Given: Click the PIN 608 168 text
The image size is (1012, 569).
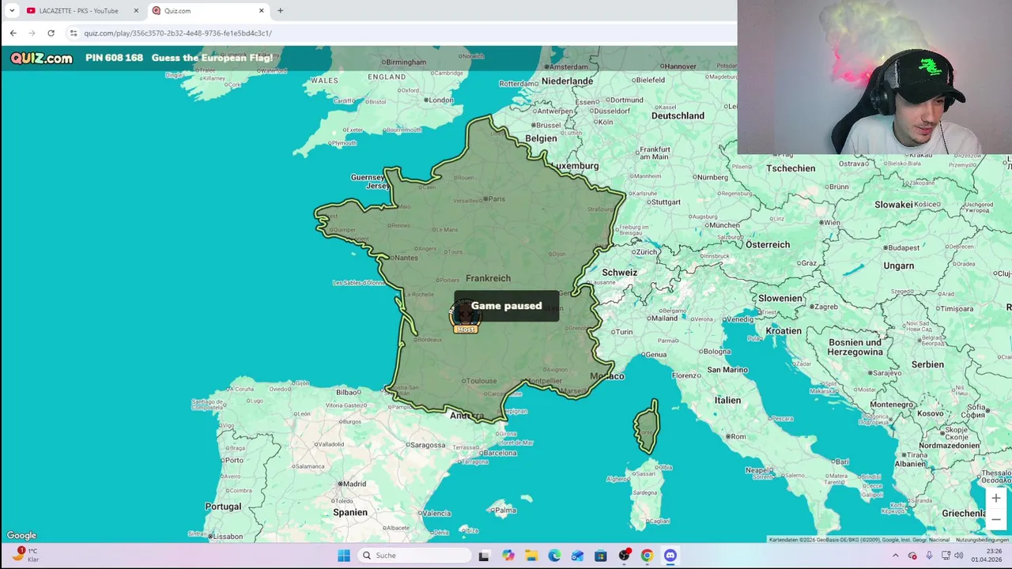Looking at the screenshot, I should [x=114, y=58].
